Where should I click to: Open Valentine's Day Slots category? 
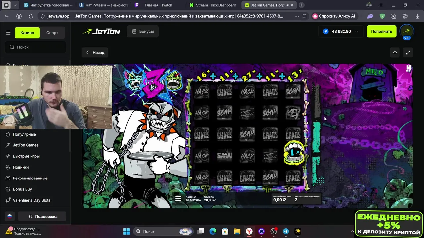coord(31,200)
